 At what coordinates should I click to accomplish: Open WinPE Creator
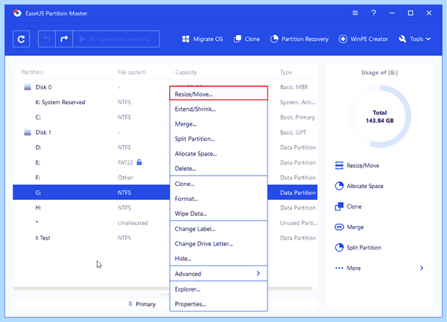364,39
